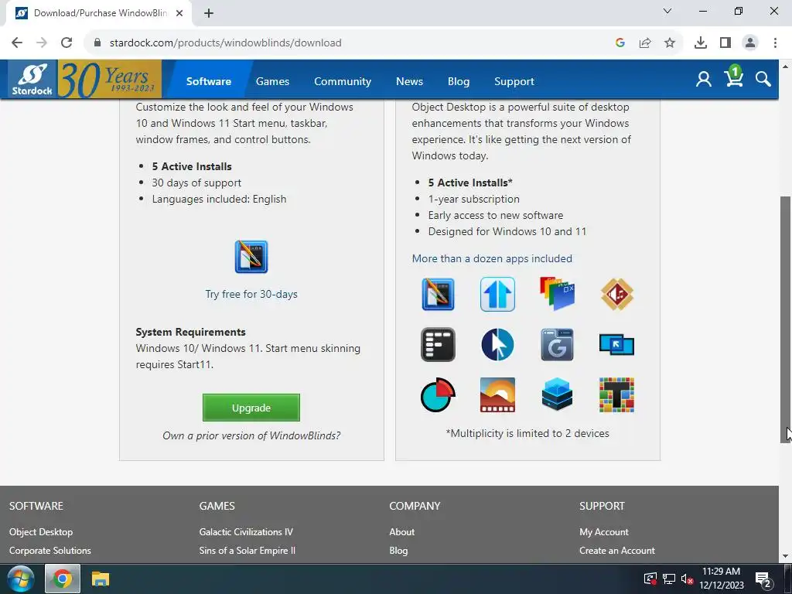Image resolution: width=792 pixels, height=594 pixels.
Task: Click 'Own a prior version of WindowBlinds?' text
Action: (251, 435)
